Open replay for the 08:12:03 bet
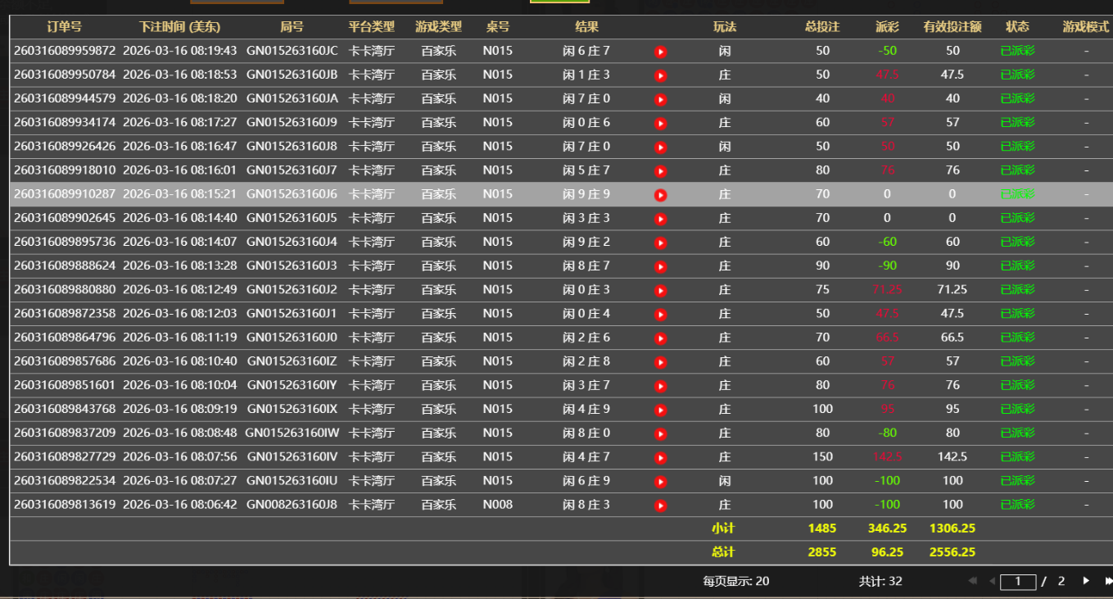Viewport: 1113px width, 599px height. (x=660, y=314)
